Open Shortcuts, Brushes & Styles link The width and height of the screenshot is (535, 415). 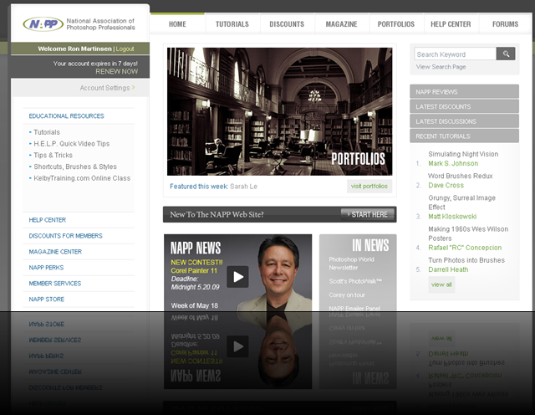[x=75, y=167]
